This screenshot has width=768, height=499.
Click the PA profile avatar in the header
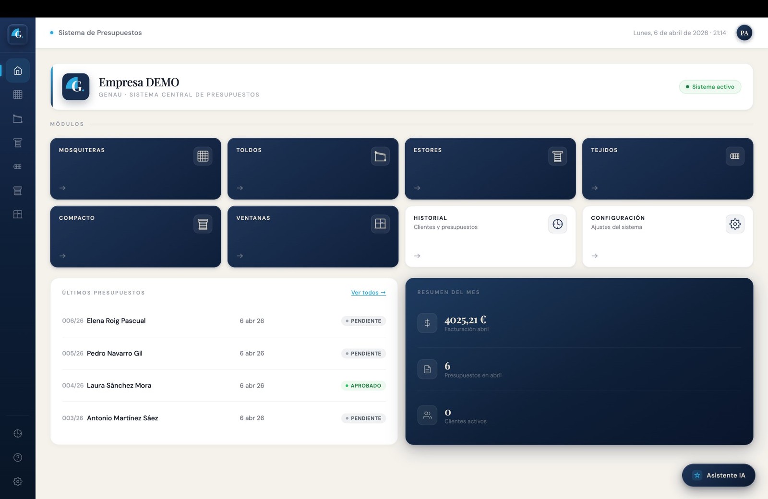point(744,33)
